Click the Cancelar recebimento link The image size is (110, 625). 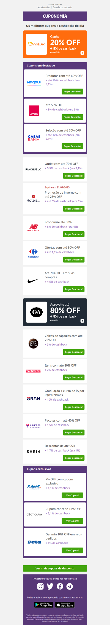(x=62, y=7)
